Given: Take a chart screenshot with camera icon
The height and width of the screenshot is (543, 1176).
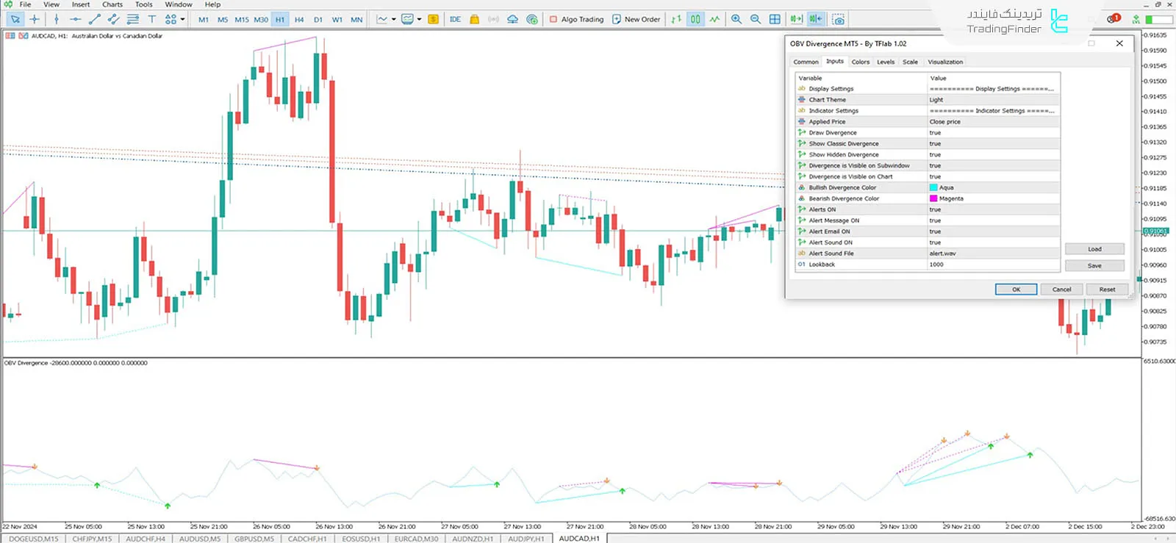Looking at the screenshot, I should pyautogui.click(x=838, y=20).
